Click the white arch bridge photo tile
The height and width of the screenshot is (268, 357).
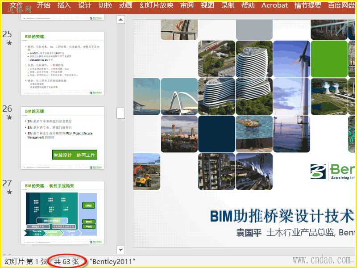pos(179,96)
